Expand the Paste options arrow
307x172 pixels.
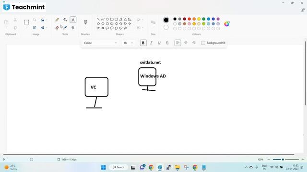(x=6, y=27)
